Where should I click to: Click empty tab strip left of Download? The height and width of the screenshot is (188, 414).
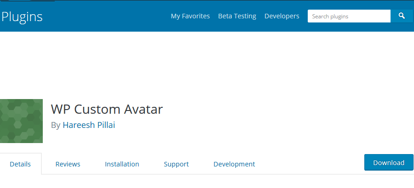pos(309,164)
